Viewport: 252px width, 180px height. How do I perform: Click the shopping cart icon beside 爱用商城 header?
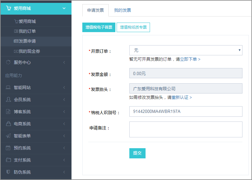[8, 8]
